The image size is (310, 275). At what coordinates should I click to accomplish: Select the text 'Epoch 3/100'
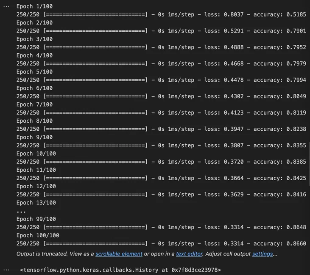click(x=34, y=39)
